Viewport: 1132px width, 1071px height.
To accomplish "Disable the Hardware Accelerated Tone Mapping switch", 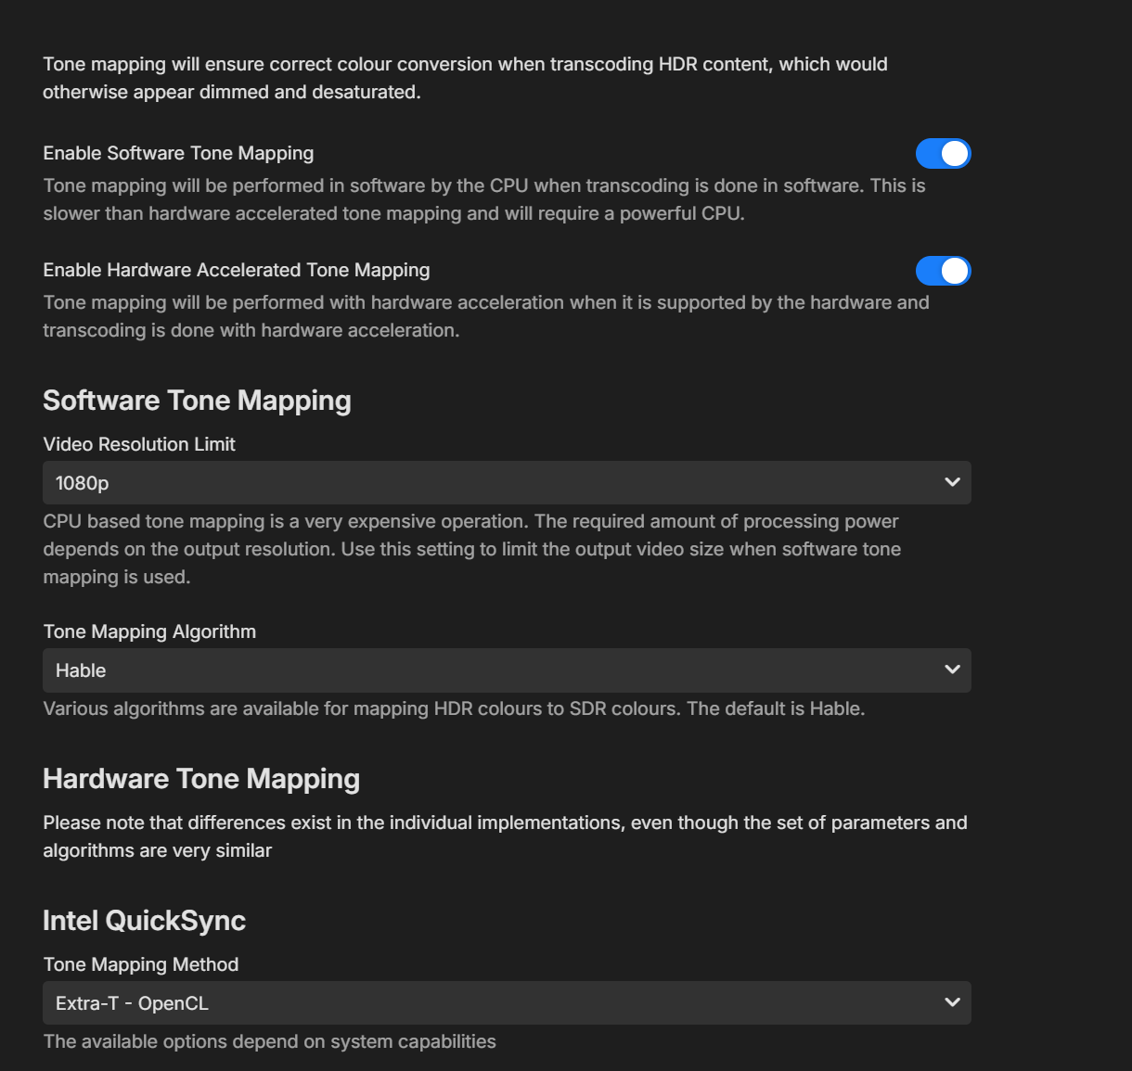I will (x=943, y=271).
